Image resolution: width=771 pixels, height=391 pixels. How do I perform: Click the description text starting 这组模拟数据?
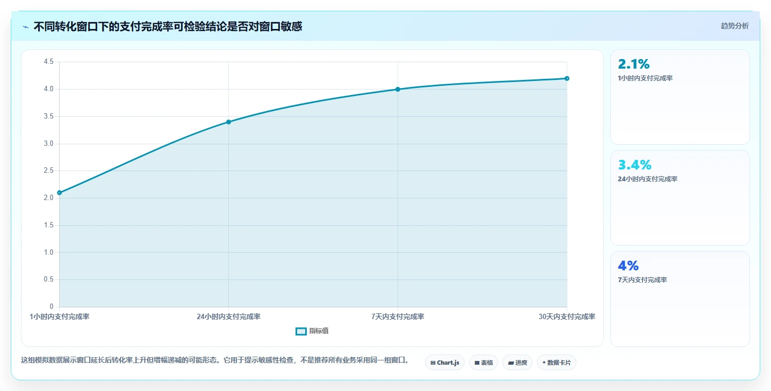tap(214, 360)
